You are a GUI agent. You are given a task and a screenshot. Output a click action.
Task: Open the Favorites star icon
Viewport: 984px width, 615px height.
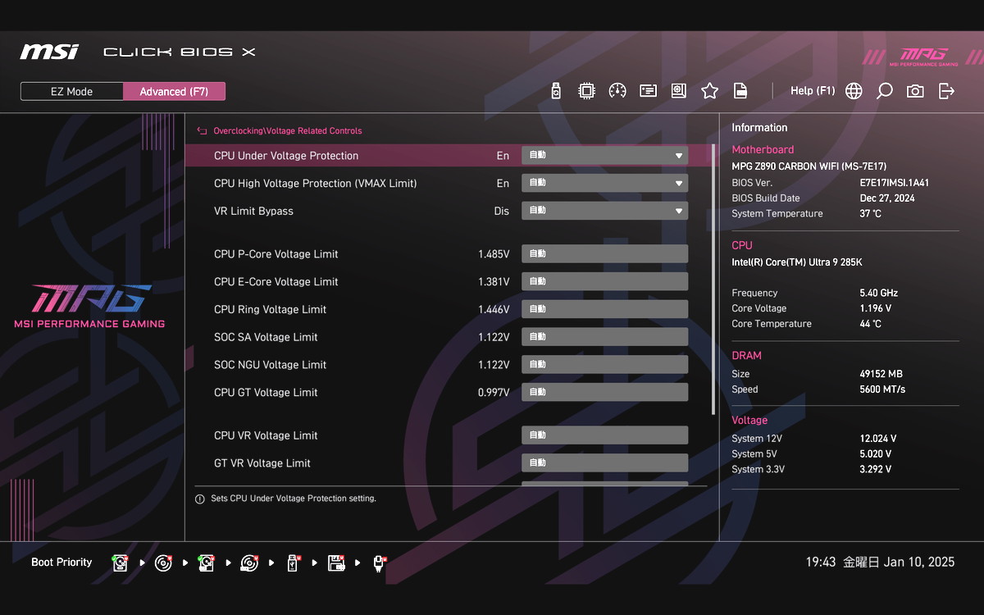point(709,91)
